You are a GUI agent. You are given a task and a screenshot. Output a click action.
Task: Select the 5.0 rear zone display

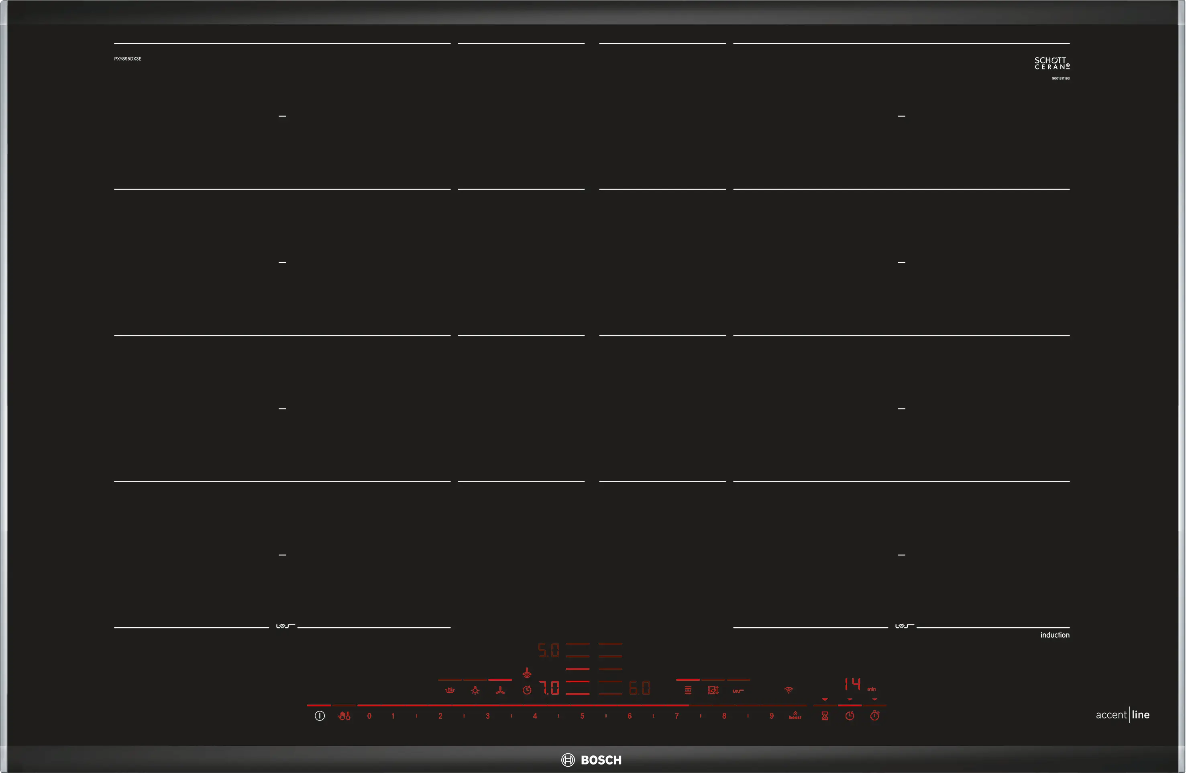coord(549,650)
